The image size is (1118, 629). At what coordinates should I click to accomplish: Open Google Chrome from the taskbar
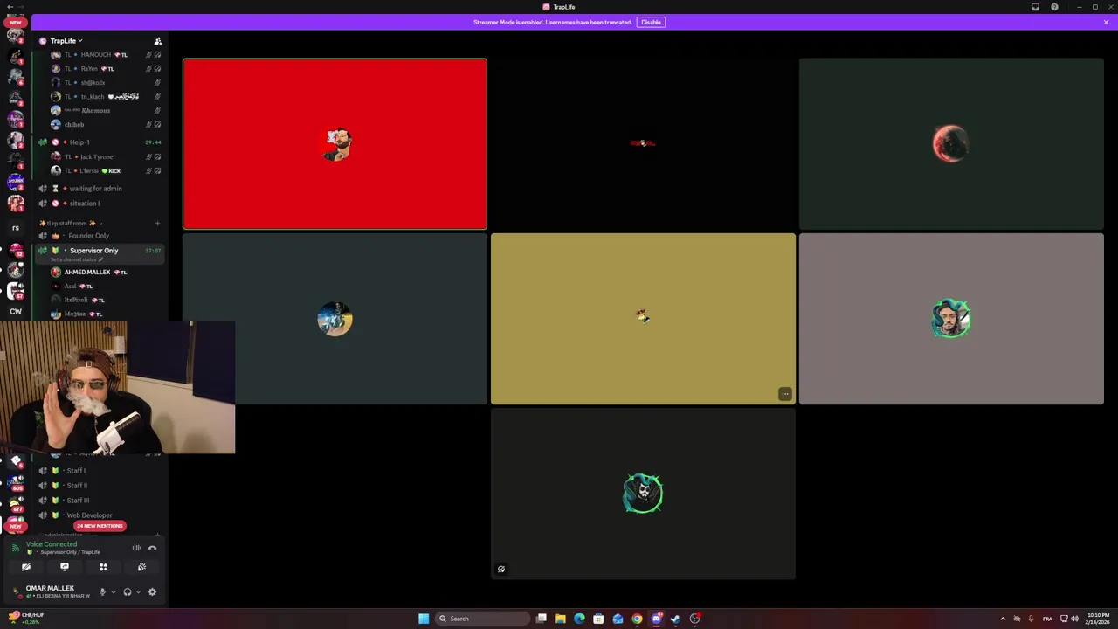[x=637, y=619]
